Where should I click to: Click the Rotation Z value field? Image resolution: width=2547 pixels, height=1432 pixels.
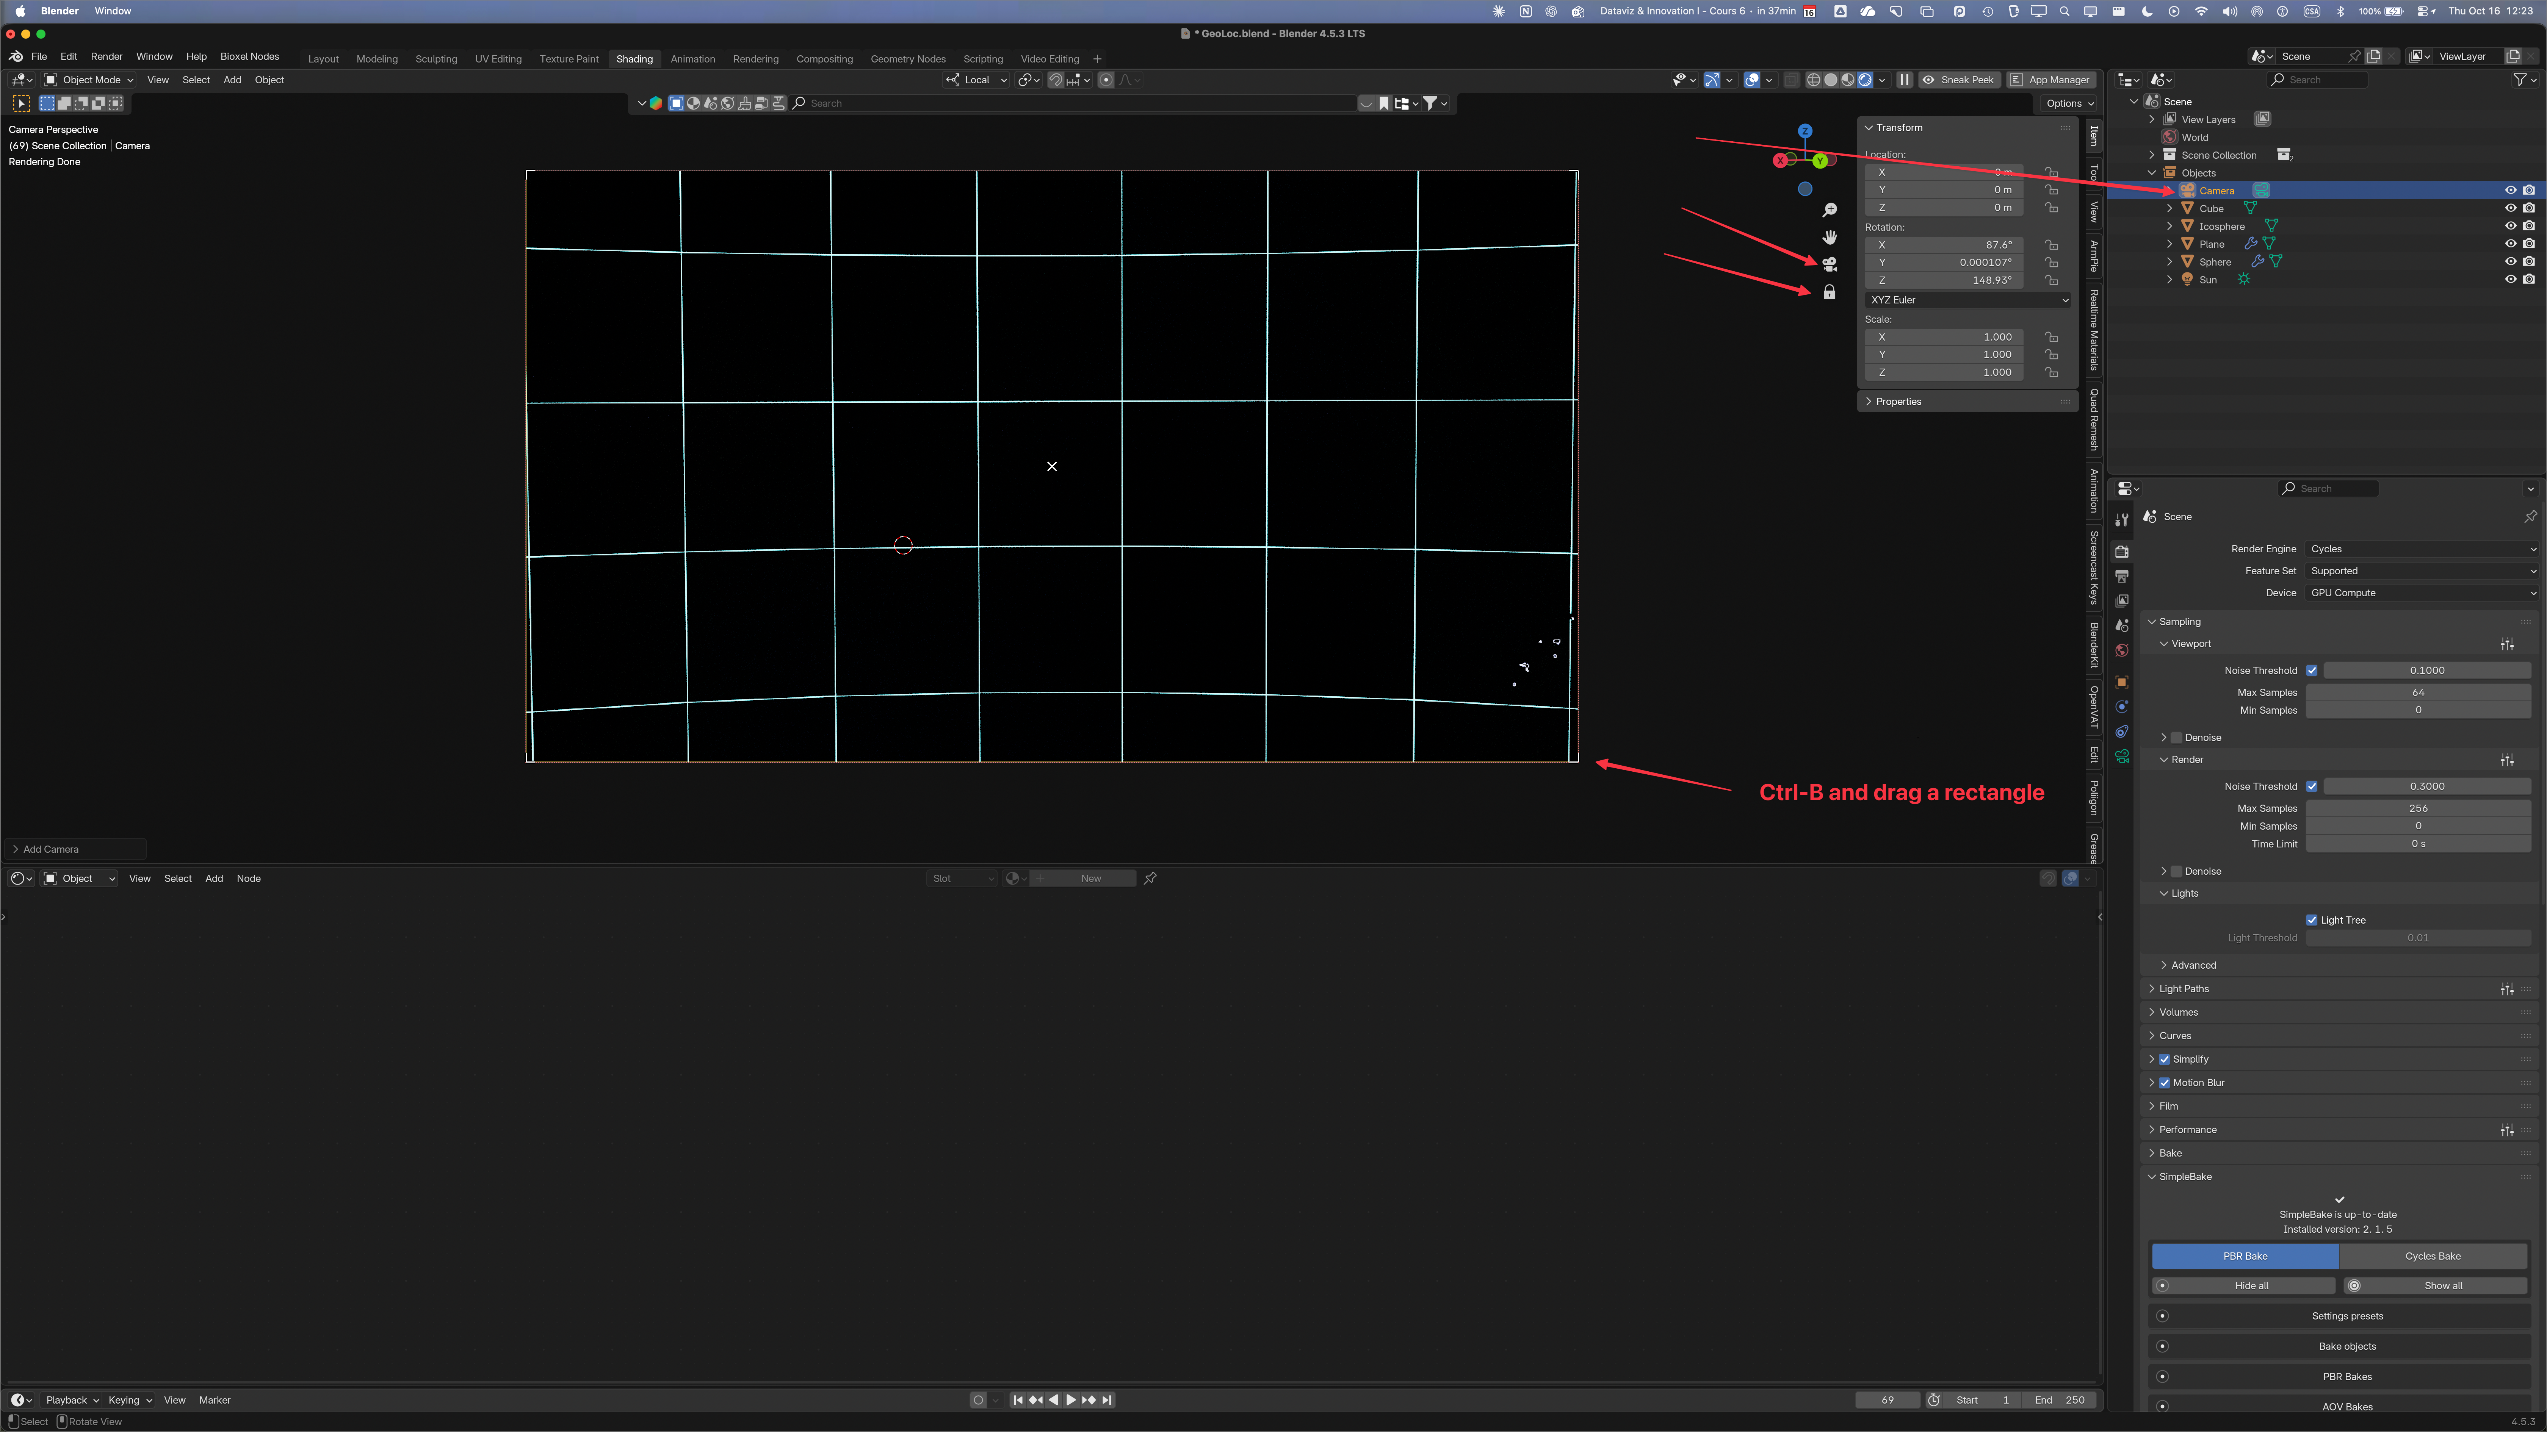pos(1944,281)
